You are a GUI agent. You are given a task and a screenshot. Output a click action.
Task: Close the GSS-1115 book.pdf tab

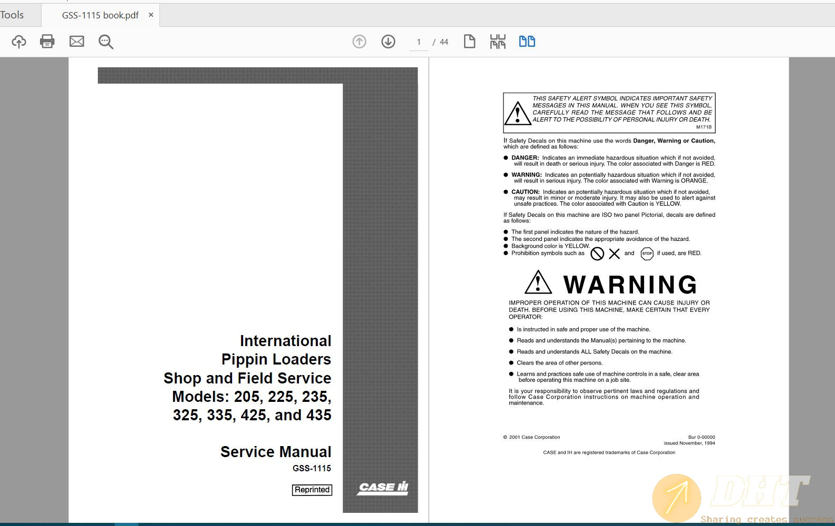(x=151, y=15)
